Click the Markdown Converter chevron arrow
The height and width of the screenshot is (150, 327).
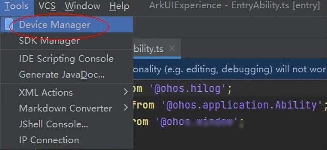[x=126, y=108]
